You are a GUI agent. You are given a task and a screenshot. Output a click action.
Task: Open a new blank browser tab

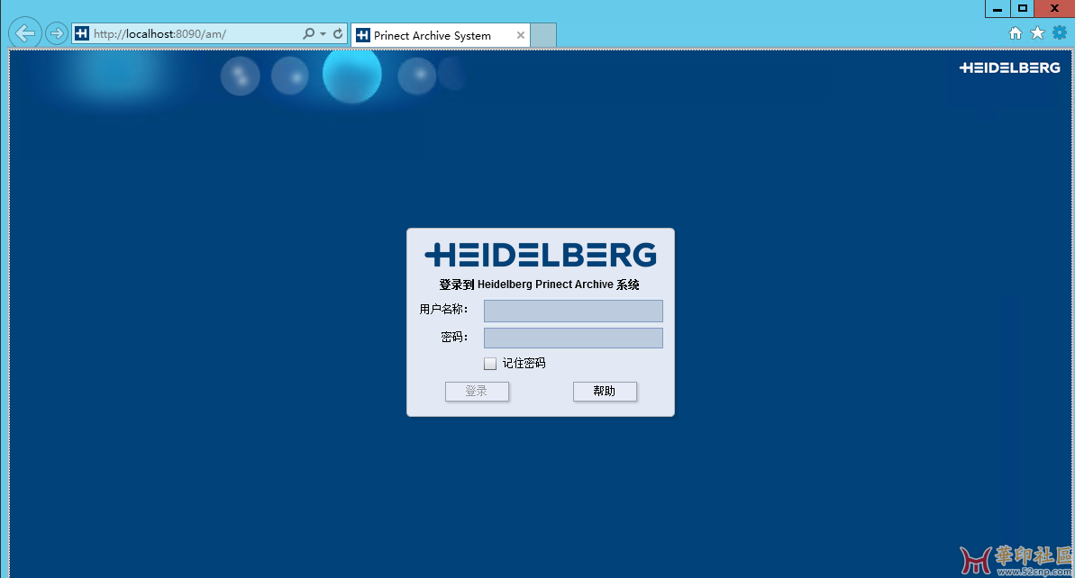[543, 35]
